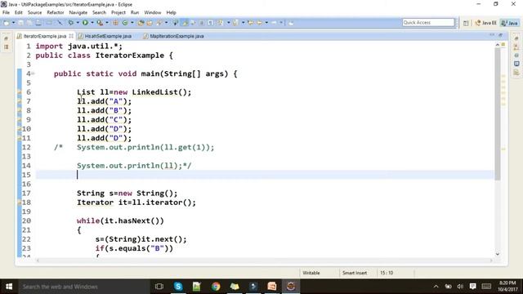Open the Windows Start menu

(x=9, y=287)
